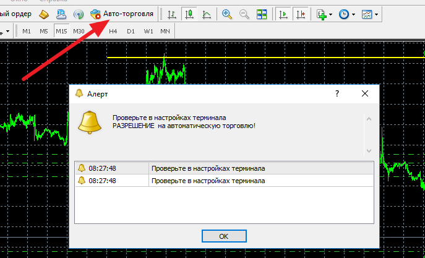The image size is (425, 258).
Task: Toggle chart auto-scroll to latest bar
Action: pos(283,14)
